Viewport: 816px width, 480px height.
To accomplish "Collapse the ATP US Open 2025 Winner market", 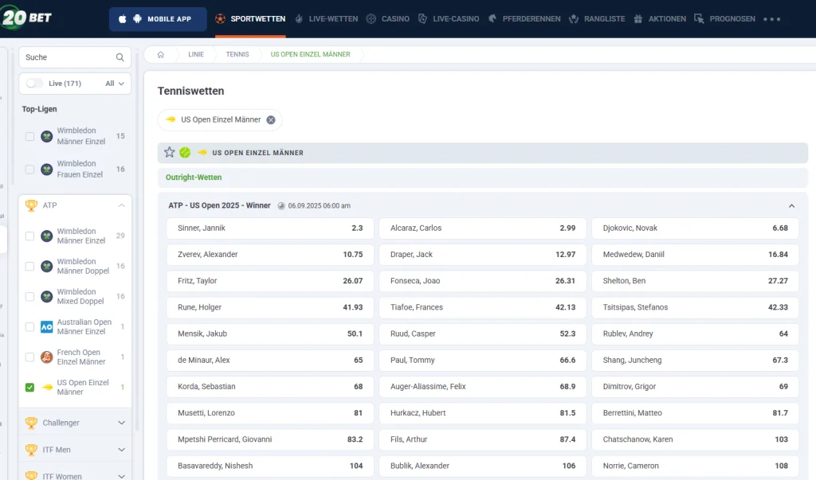I will 791,205.
